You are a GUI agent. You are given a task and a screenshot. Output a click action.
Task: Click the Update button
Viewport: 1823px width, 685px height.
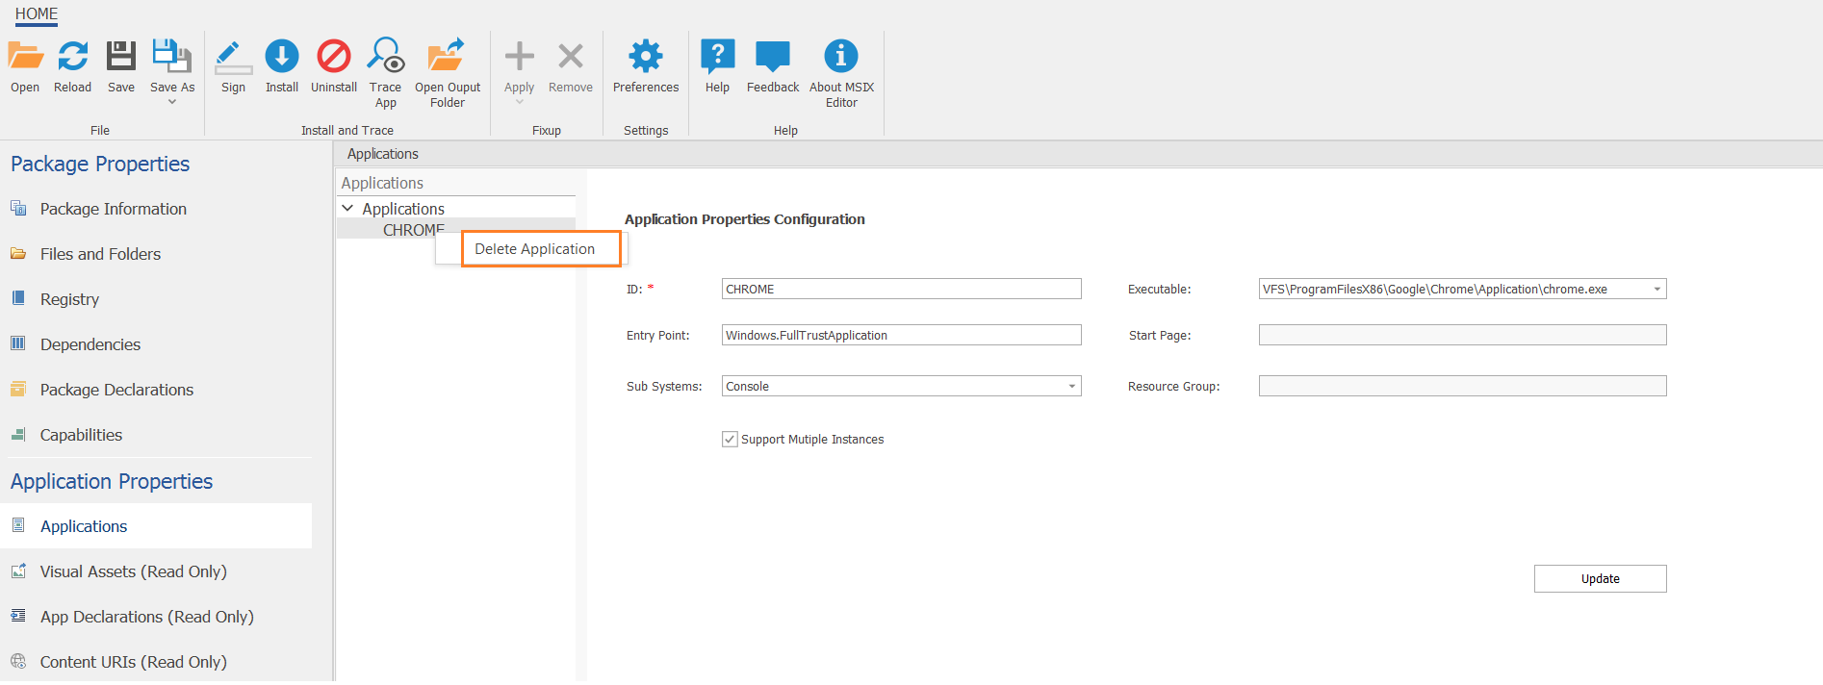1600,579
